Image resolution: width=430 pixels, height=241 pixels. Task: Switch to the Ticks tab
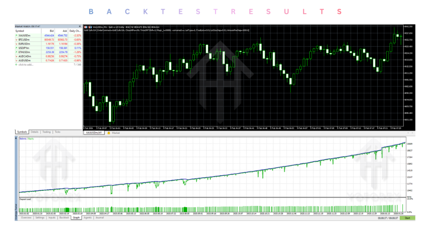tap(57, 132)
